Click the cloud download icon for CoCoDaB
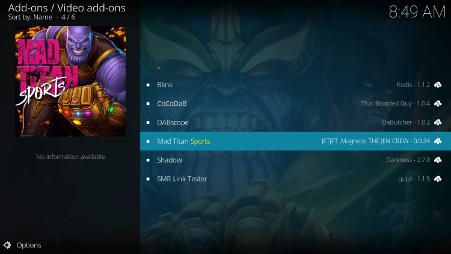Screen dimensions: 451x254 click(438, 104)
